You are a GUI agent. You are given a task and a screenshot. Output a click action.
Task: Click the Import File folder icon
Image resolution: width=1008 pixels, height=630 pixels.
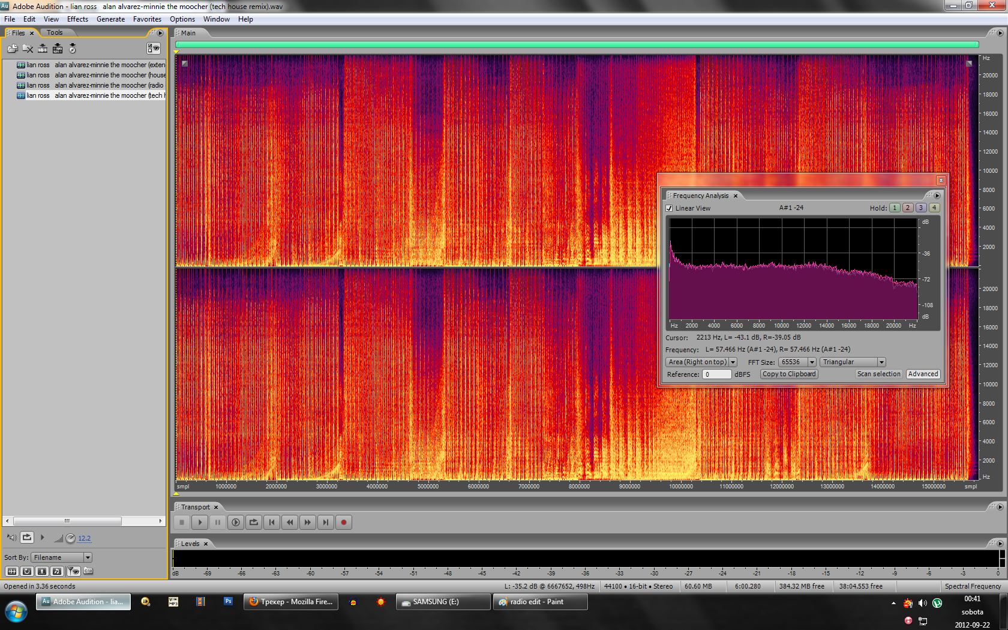[12, 49]
